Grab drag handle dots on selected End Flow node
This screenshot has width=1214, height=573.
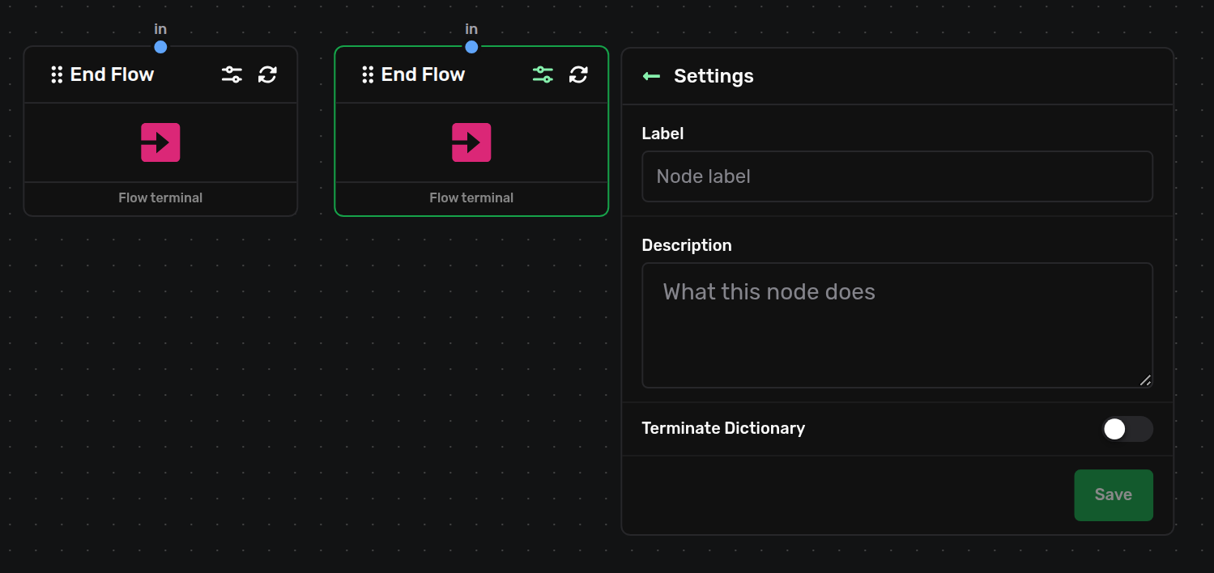point(368,74)
